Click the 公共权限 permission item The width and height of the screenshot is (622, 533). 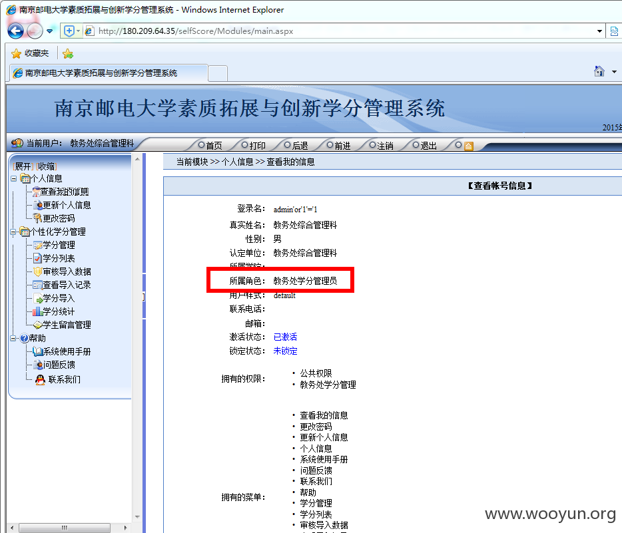pyautogui.click(x=316, y=373)
